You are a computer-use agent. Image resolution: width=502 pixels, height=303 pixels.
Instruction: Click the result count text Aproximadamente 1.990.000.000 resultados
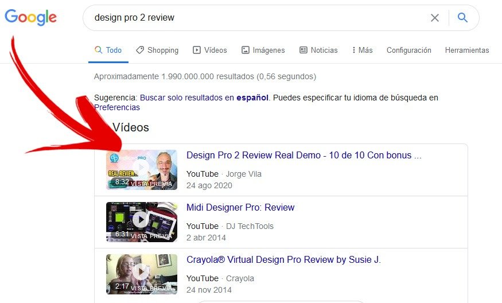point(205,76)
